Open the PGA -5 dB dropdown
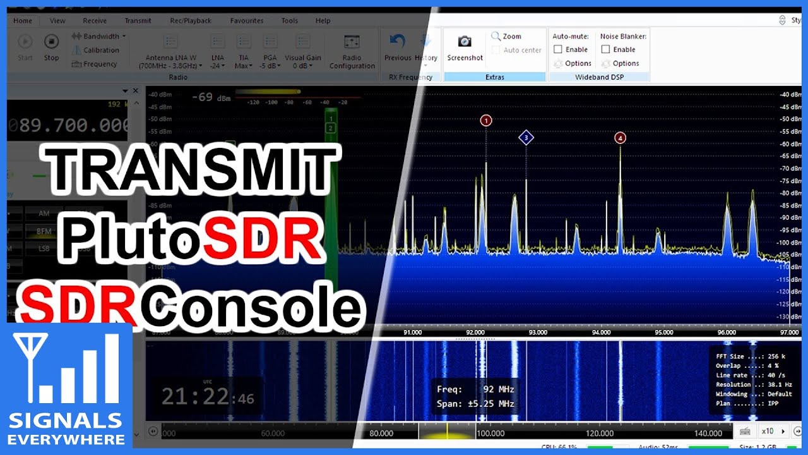This screenshot has width=808, height=455. coord(270,66)
